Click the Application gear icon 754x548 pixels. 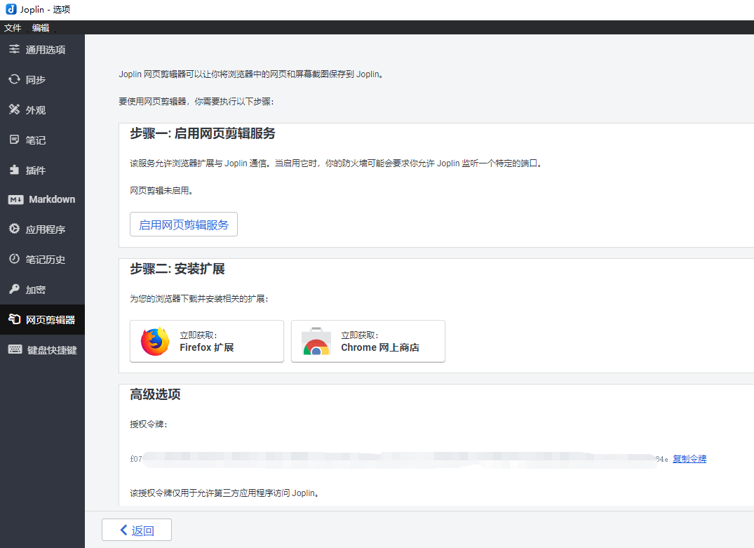click(x=15, y=229)
